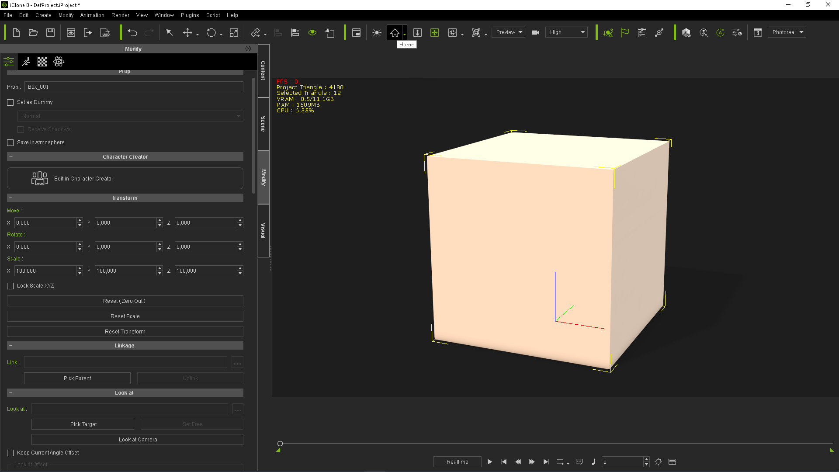Select the Move/Transform tool
Image resolution: width=839 pixels, height=472 pixels.
click(188, 32)
